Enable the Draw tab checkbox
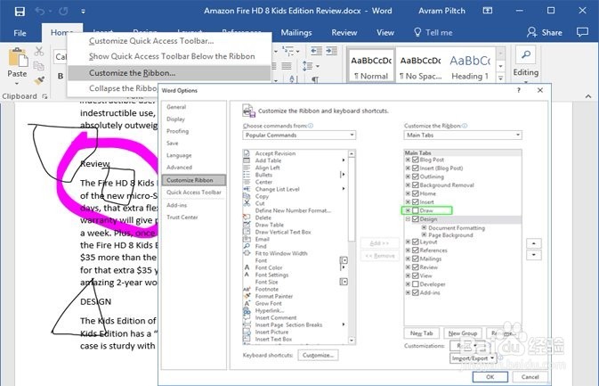 point(416,210)
